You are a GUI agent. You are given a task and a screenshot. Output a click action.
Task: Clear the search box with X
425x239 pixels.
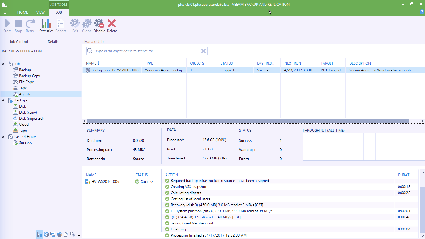[204, 51]
